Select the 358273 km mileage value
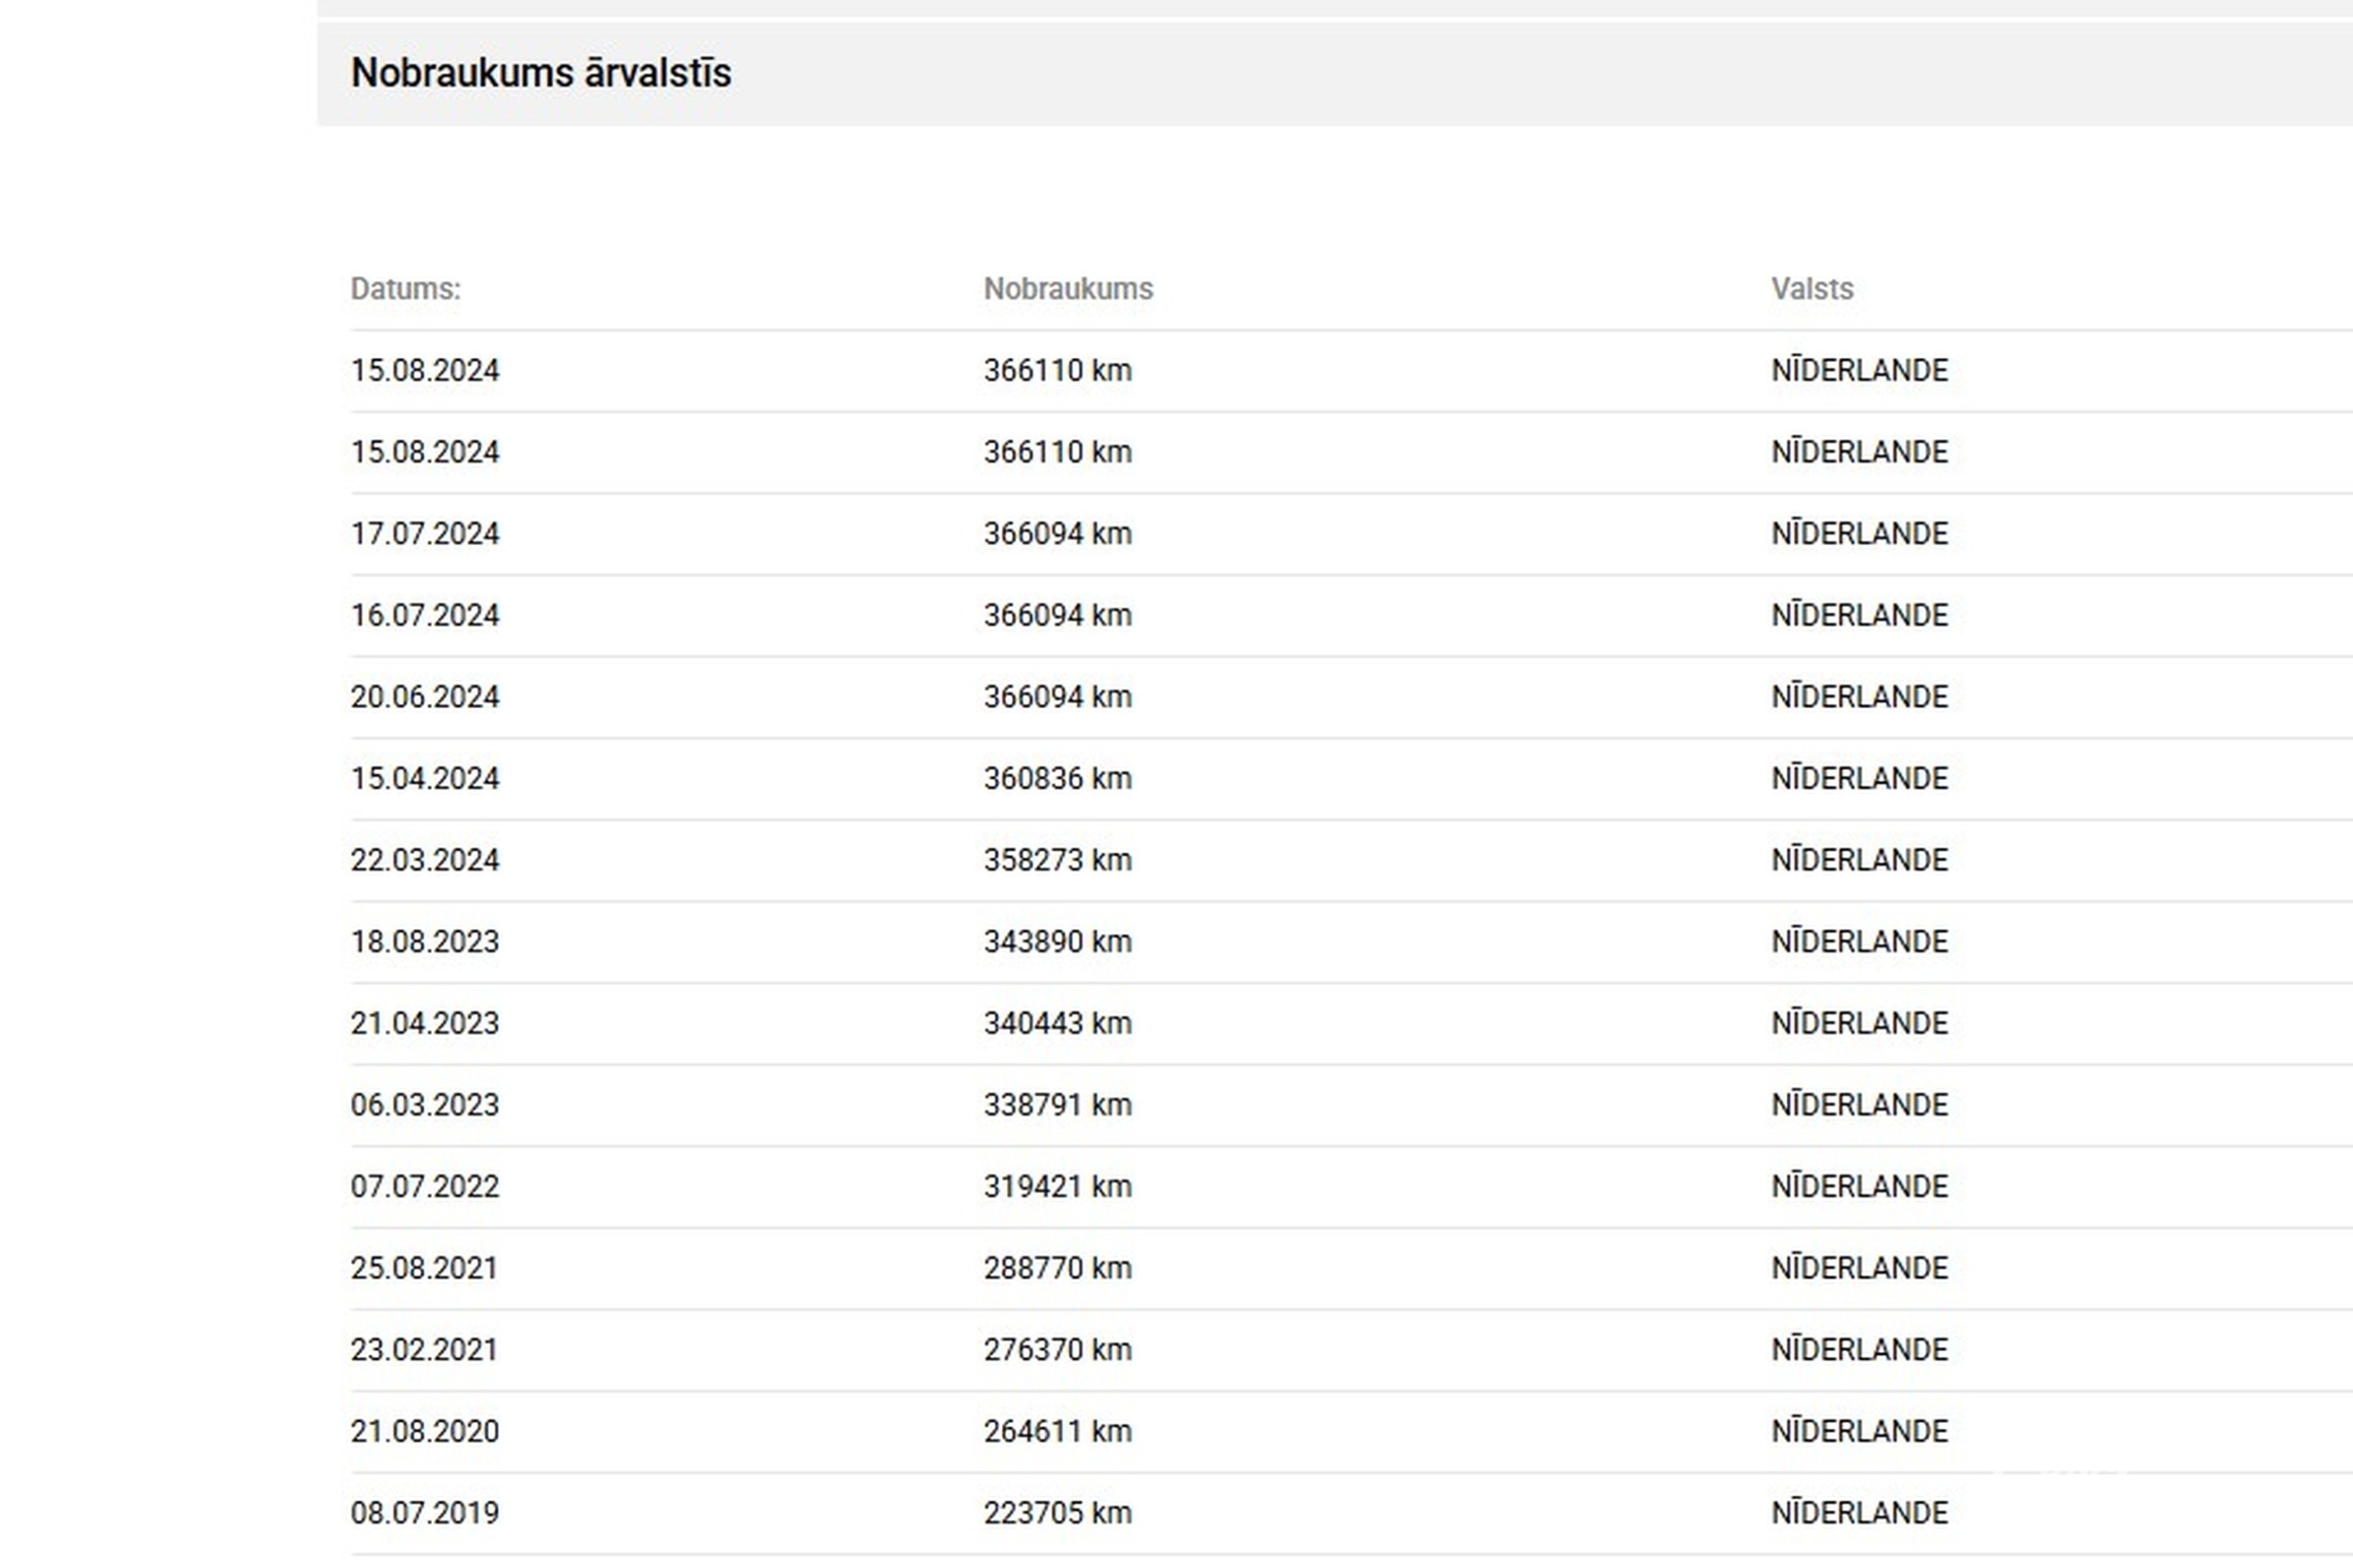The image size is (2353, 1568). 1056,860
